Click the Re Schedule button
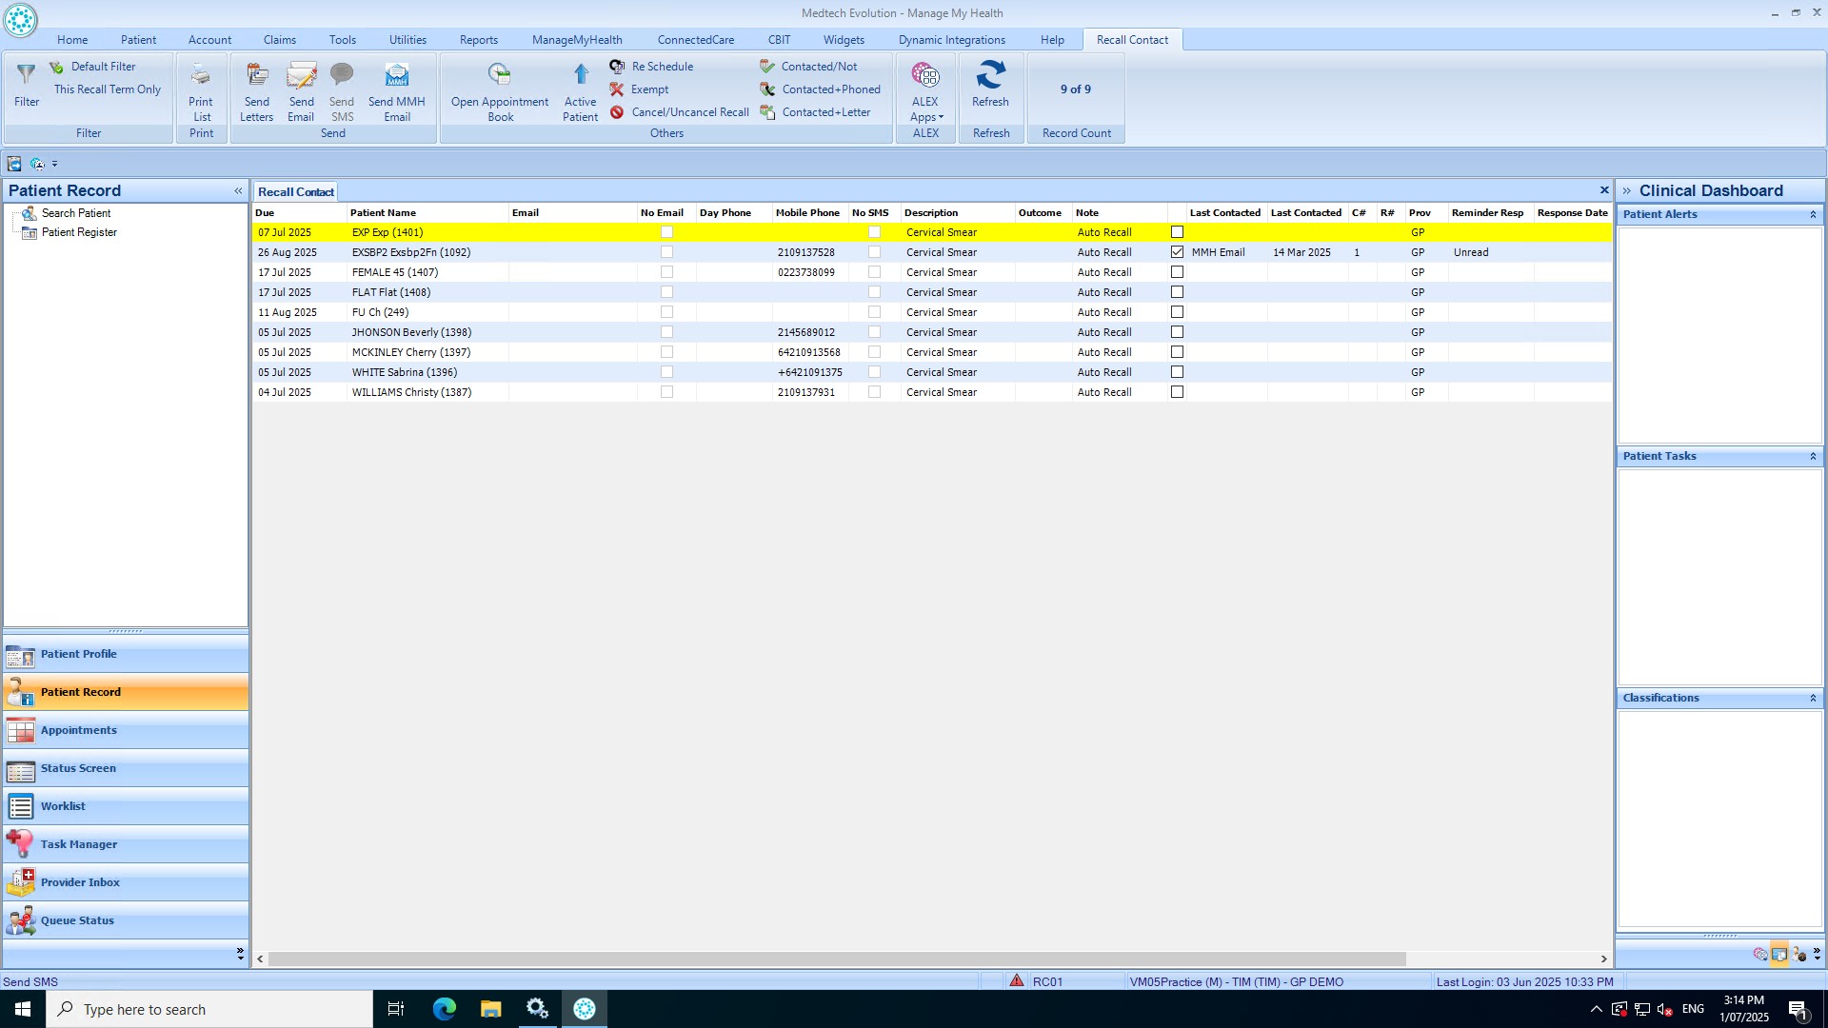 (662, 67)
